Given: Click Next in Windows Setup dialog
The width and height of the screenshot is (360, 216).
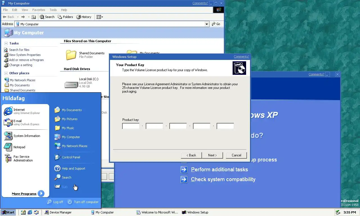Looking at the screenshot, I should tap(212, 155).
